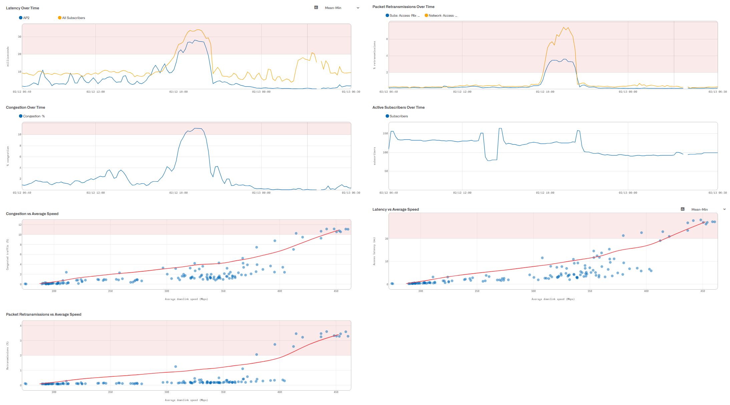Toggle AP2 series in Latency legend

click(26, 18)
